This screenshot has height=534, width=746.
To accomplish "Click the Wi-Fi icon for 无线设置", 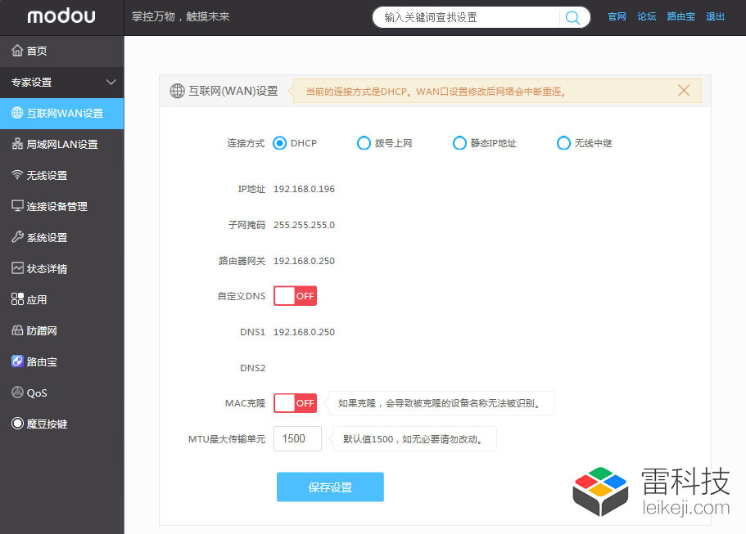I will [17, 175].
